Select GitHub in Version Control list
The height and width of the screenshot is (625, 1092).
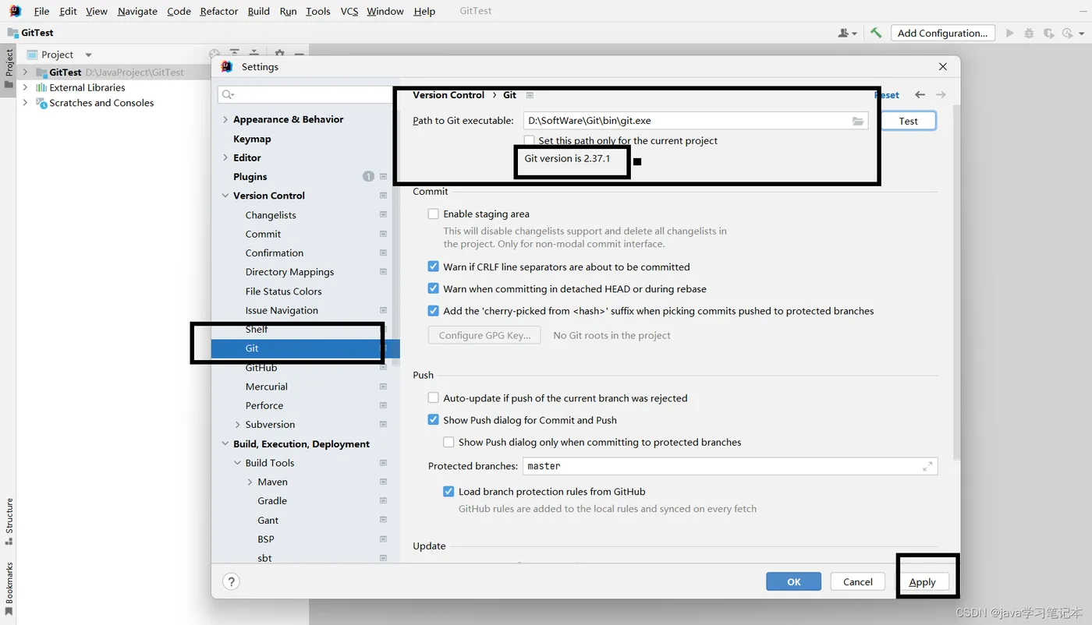(x=261, y=368)
